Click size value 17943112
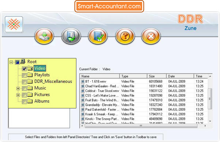Image resolution: width=220 pixels, height=142 pixels. [156, 114]
